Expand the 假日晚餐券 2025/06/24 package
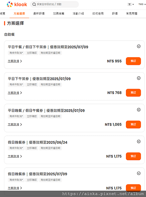The width and height of the screenshot is (146, 197). tap(139, 141)
